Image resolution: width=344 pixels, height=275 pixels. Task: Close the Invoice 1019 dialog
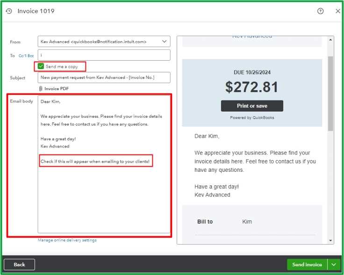coord(338,11)
